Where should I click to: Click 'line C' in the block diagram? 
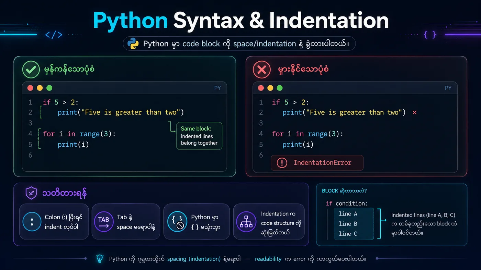[x=348, y=234]
